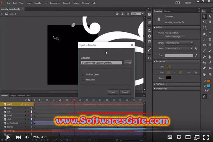Select the Rectangle tool

click(210, 39)
